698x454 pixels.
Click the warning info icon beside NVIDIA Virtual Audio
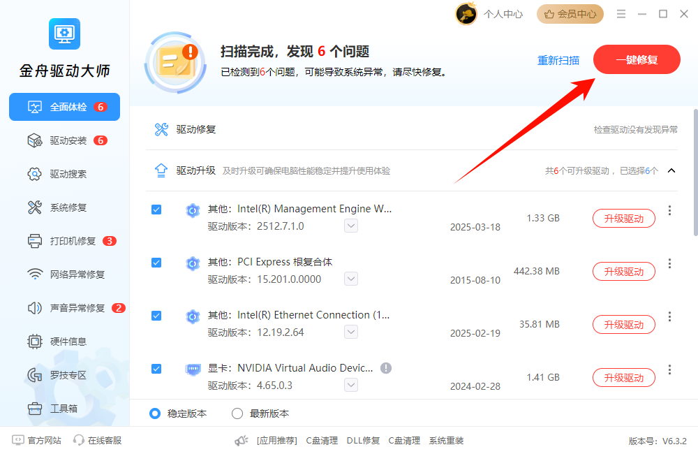point(386,368)
